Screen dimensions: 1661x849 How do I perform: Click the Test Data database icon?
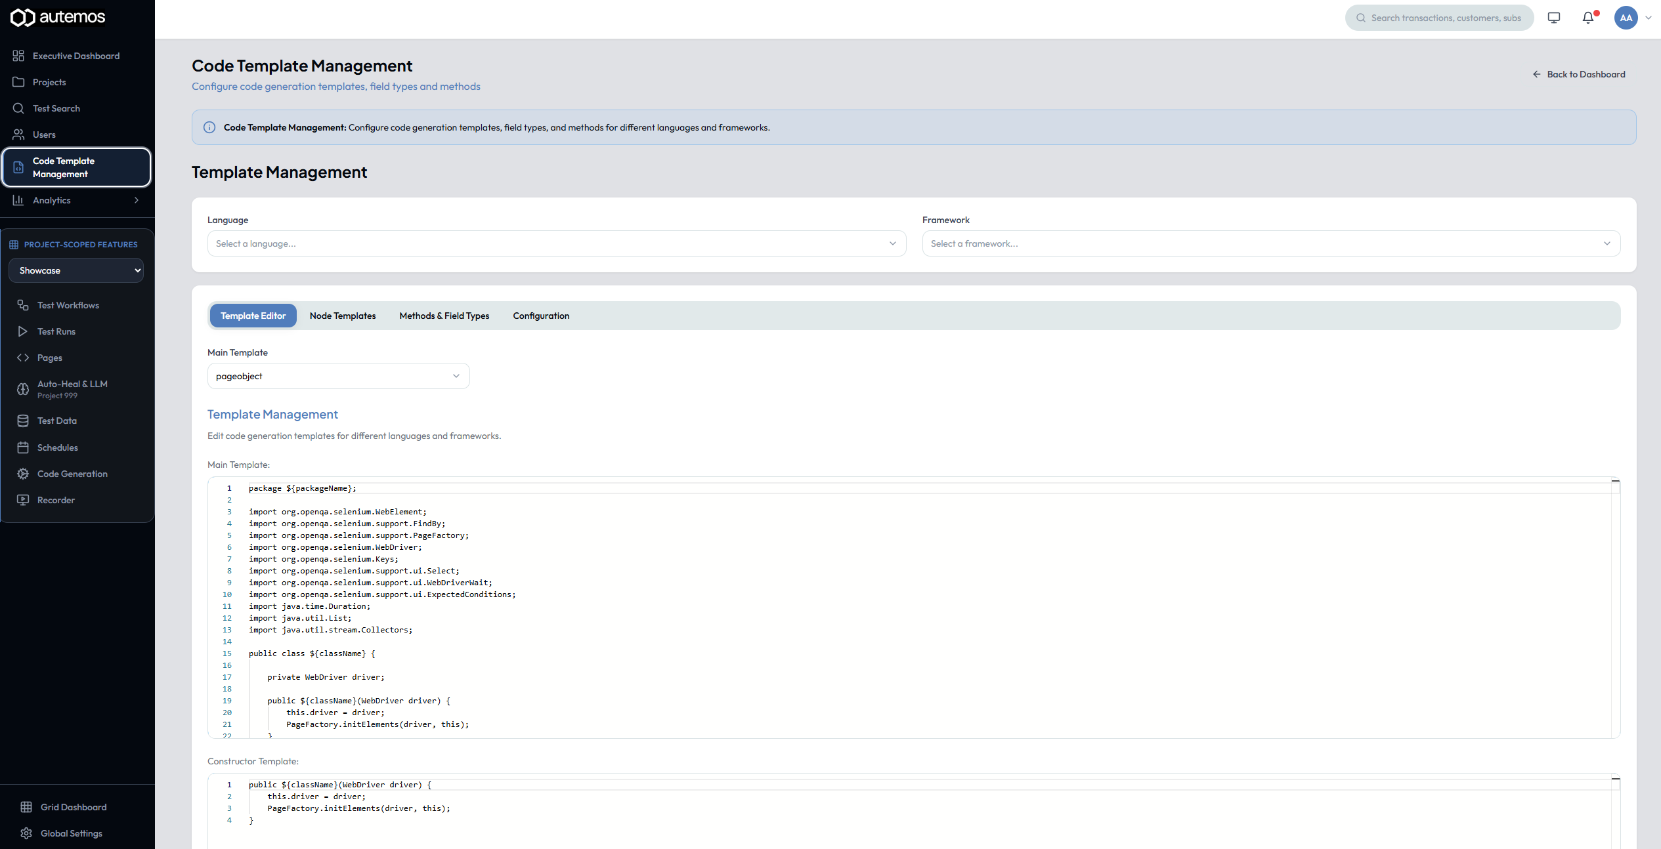(23, 421)
